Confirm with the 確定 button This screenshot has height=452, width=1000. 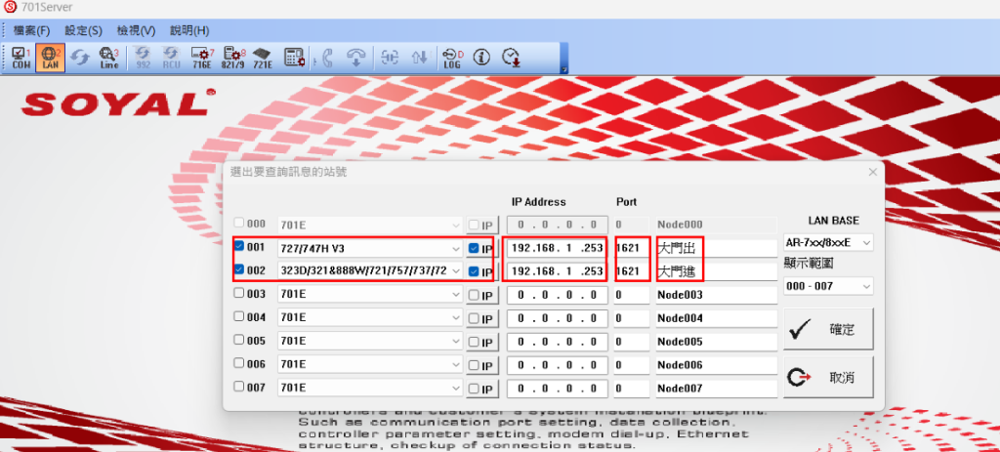(828, 329)
